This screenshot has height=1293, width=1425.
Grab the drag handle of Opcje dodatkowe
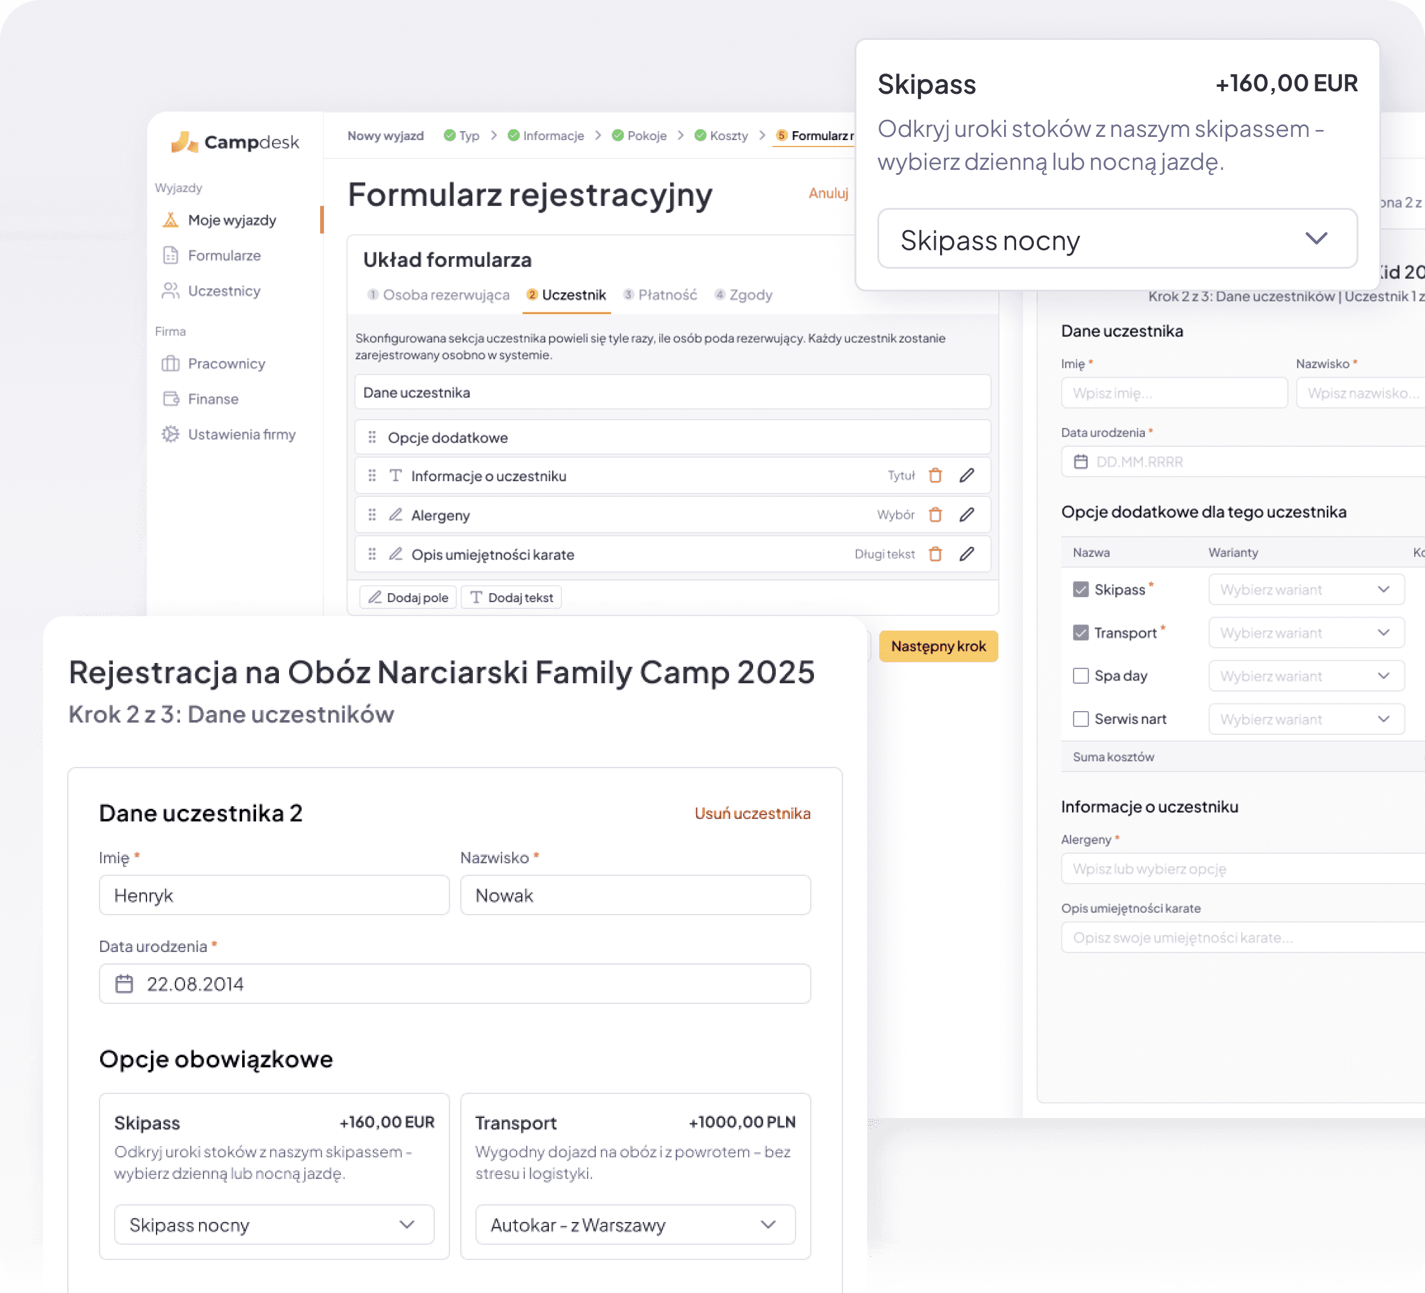click(372, 437)
